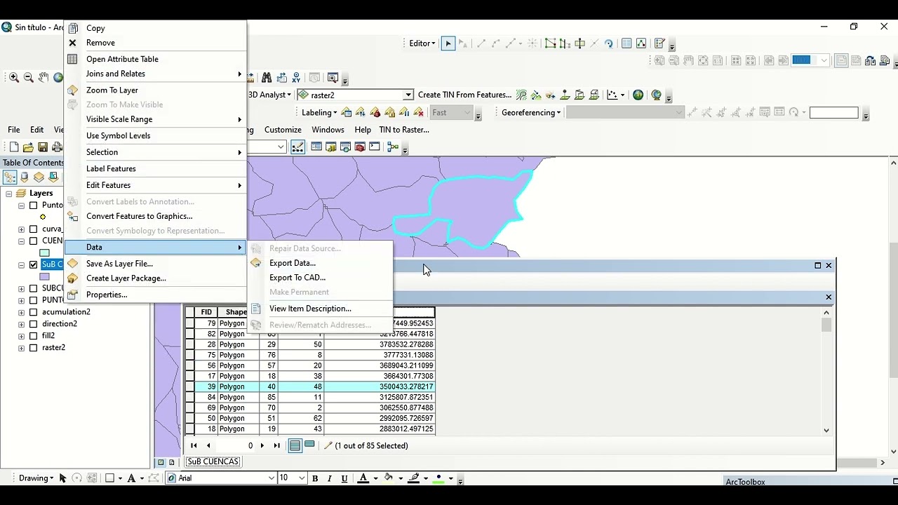Show selected records table view icon
Viewport: 898px width, 505px height.
click(309, 445)
